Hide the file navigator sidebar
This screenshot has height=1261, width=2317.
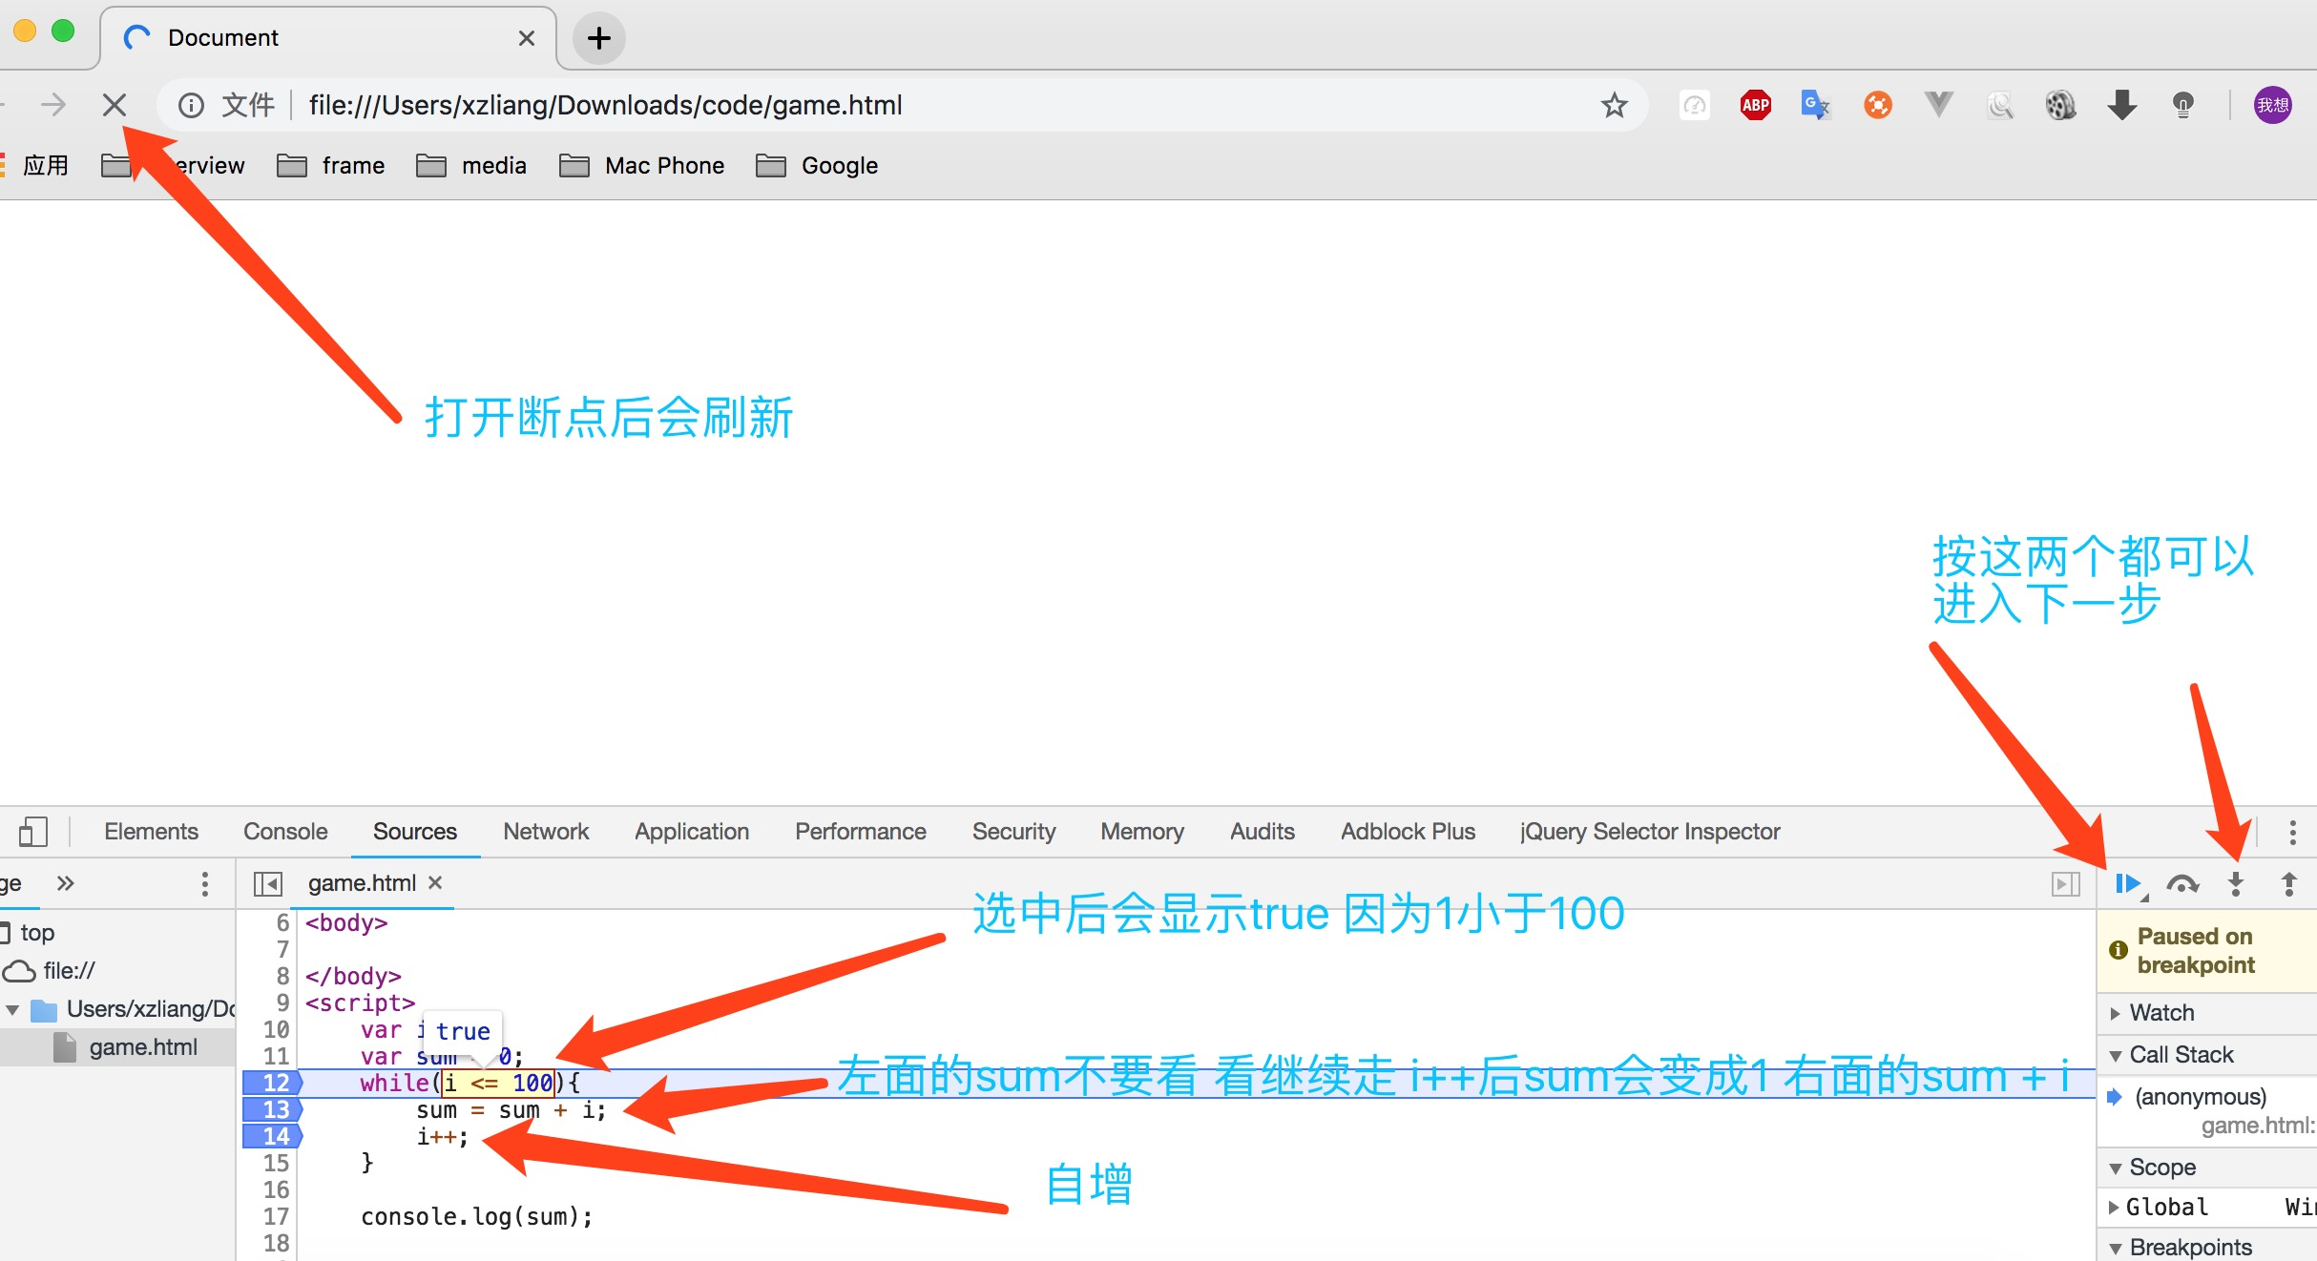[268, 884]
